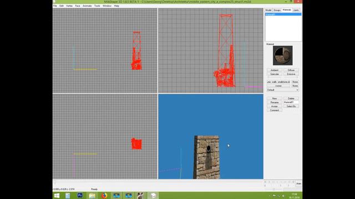Click the red wireframe in the top-right viewport

(225, 51)
